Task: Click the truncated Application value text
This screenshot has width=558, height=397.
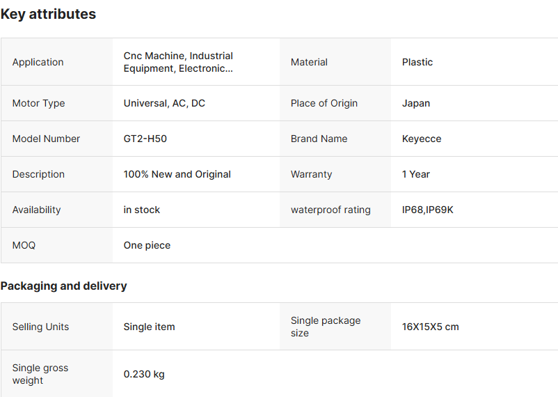Action: pyautogui.click(x=178, y=62)
